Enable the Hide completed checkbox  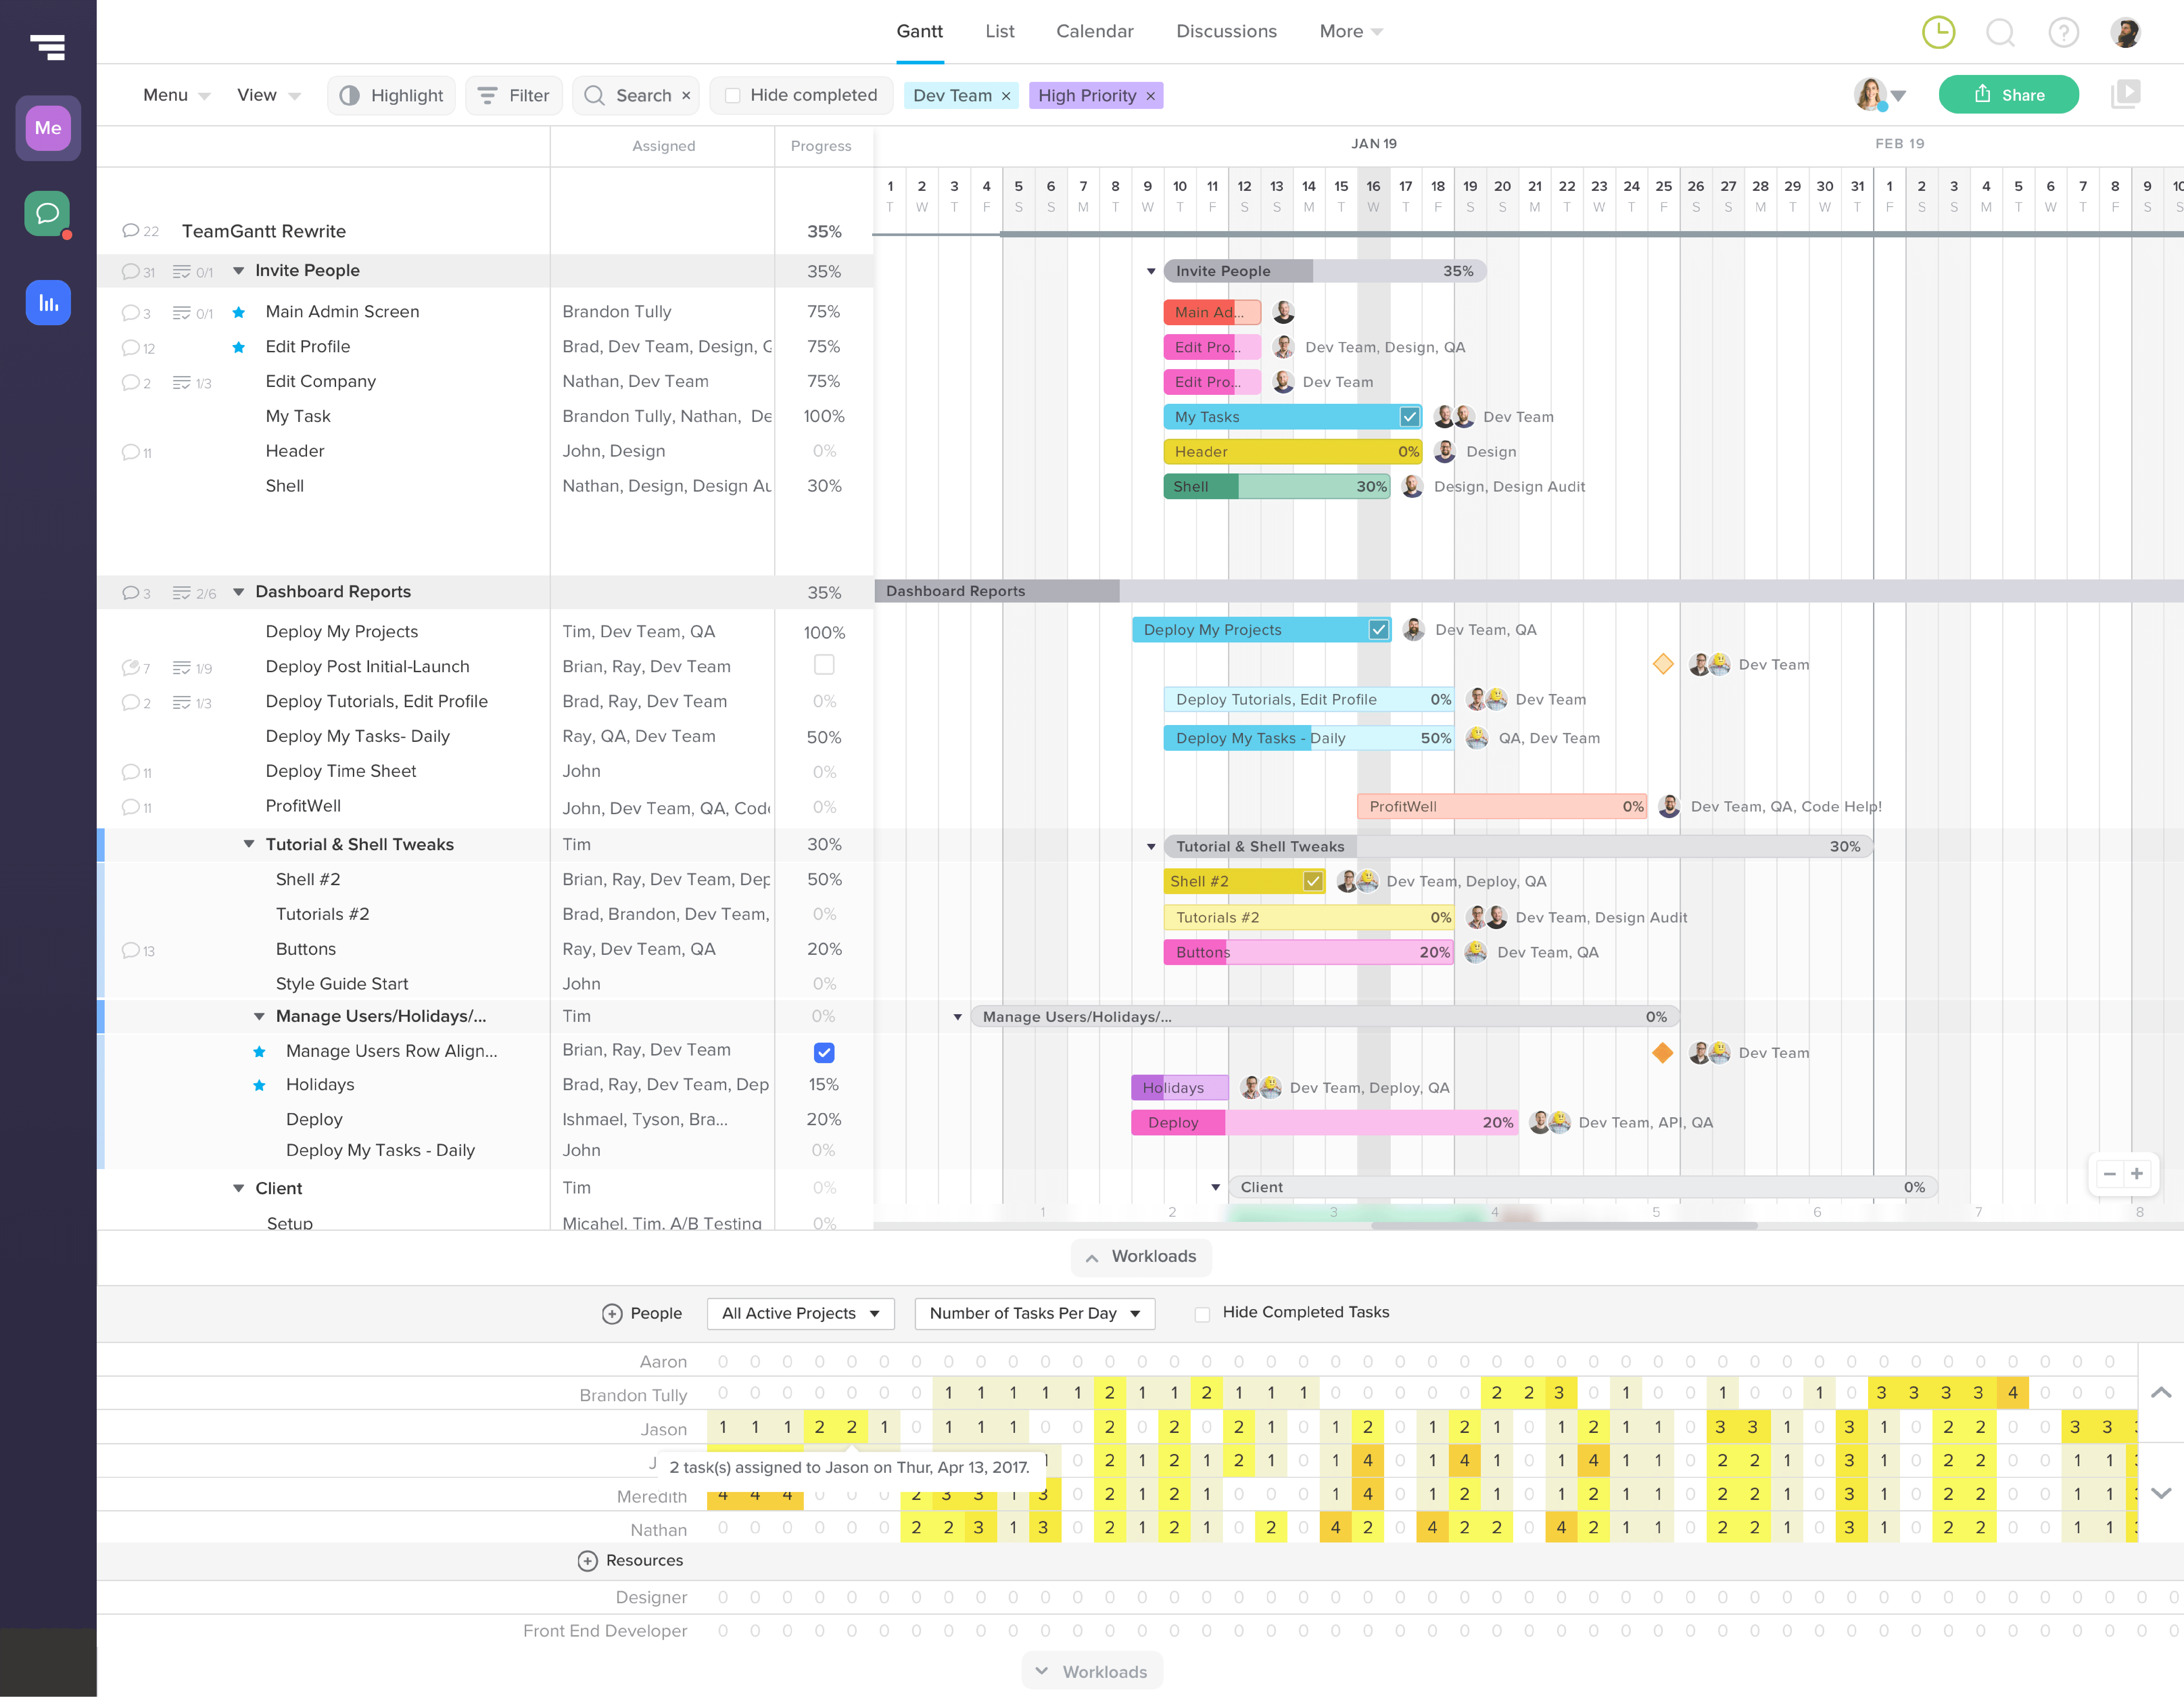pyautogui.click(x=732, y=95)
